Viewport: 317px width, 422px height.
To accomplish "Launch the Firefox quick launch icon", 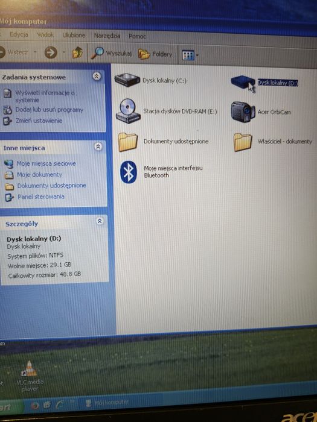I will tap(34, 405).
